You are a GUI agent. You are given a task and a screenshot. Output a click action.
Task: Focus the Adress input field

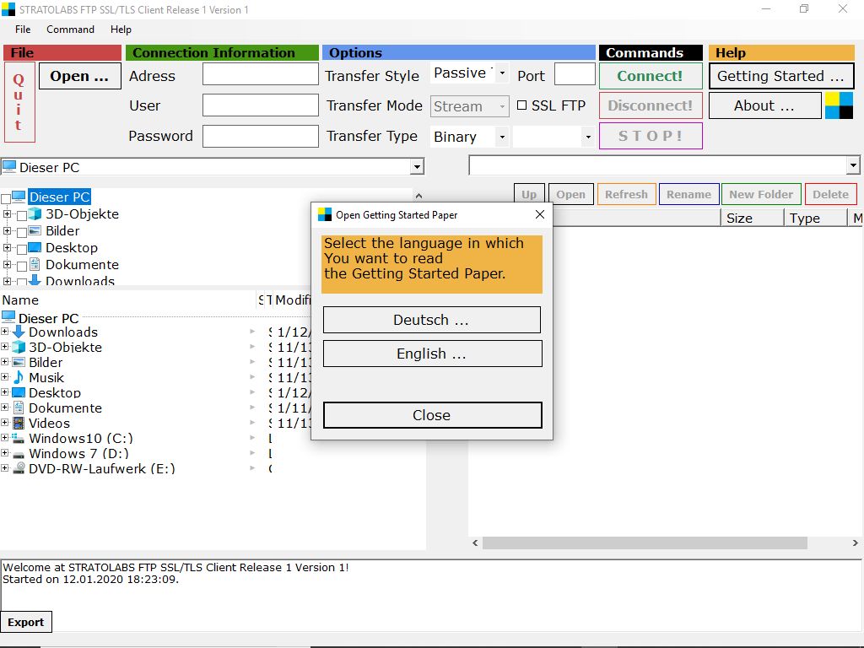pyautogui.click(x=261, y=74)
